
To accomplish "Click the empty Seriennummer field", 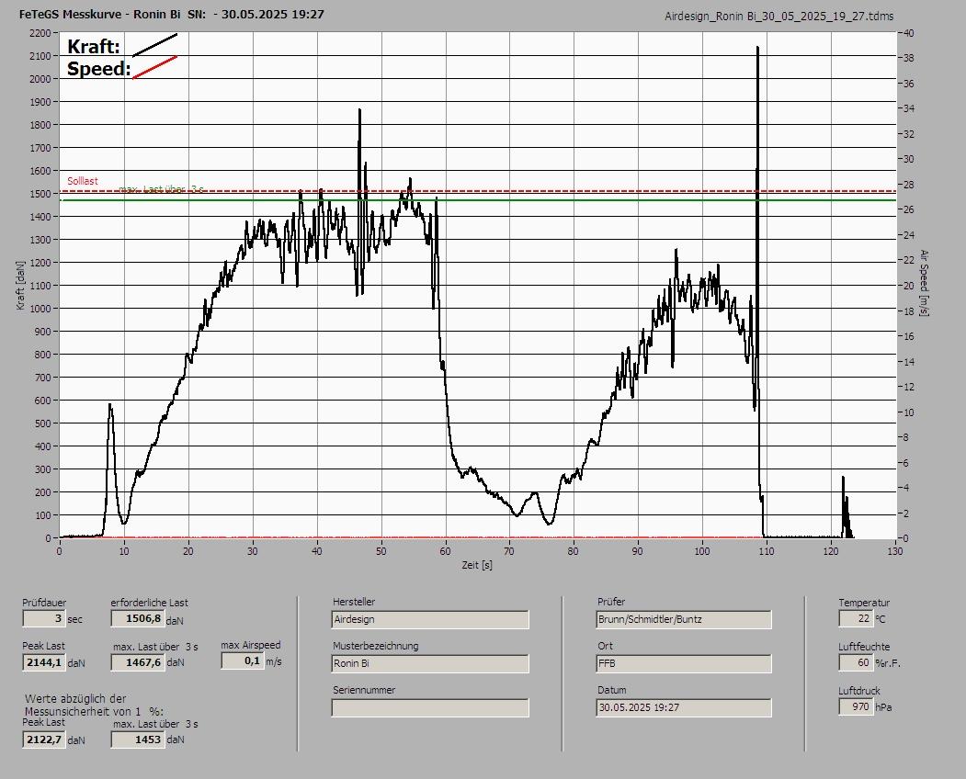I will pyautogui.click(x=430, y=708).
